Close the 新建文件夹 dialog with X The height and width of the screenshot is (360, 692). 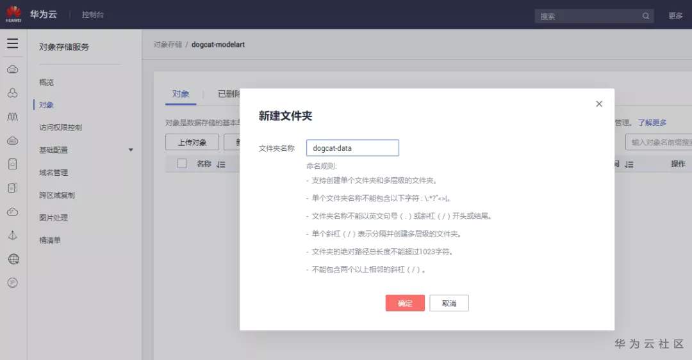pyautogui.click(x=599, y=104)
